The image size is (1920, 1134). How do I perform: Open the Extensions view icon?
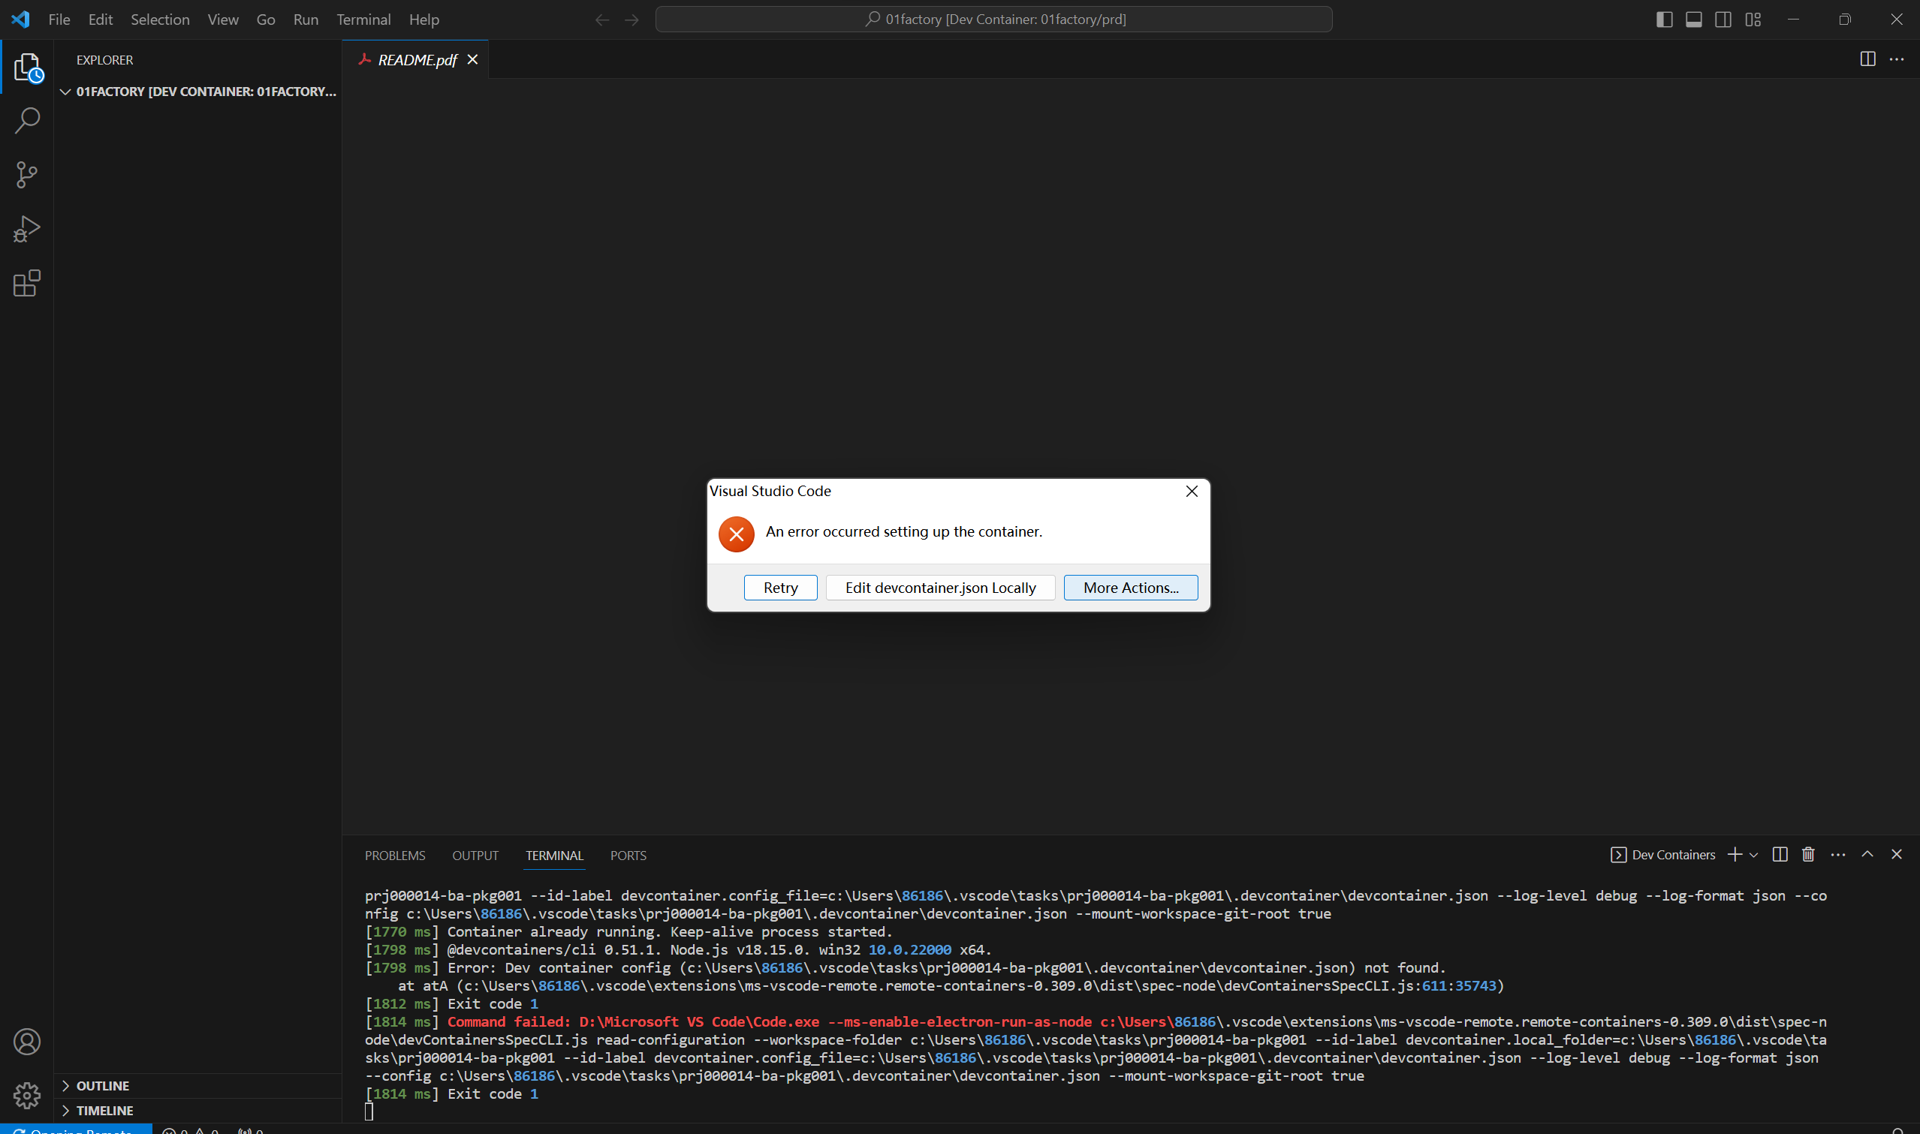click(28, 284)
